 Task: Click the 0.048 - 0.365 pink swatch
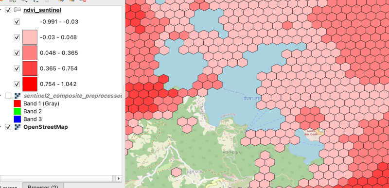click(x=30, y=53)
